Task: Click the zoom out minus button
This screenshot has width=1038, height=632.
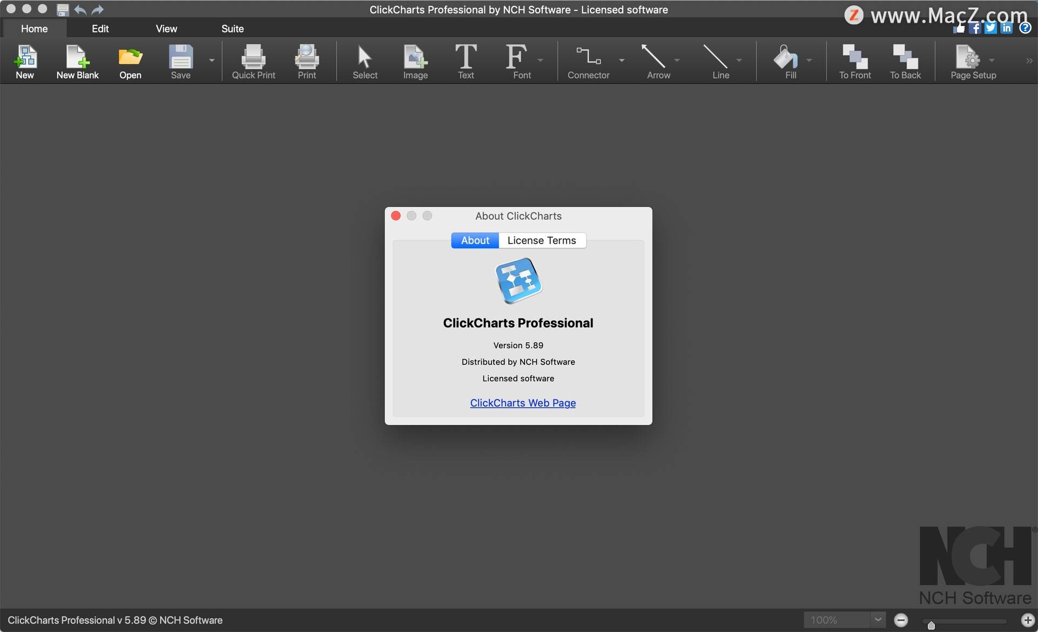Action: [x=901, y=620]
